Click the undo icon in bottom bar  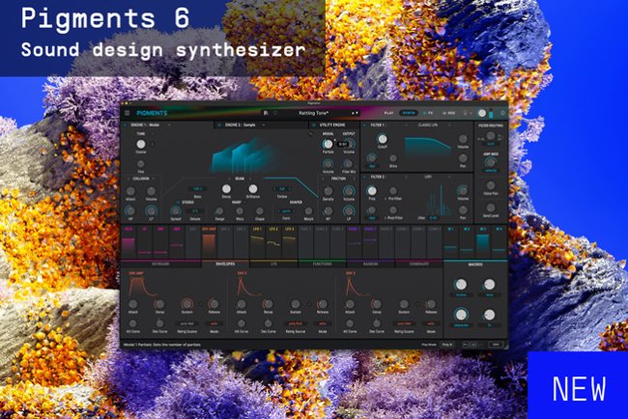(466, 345)
